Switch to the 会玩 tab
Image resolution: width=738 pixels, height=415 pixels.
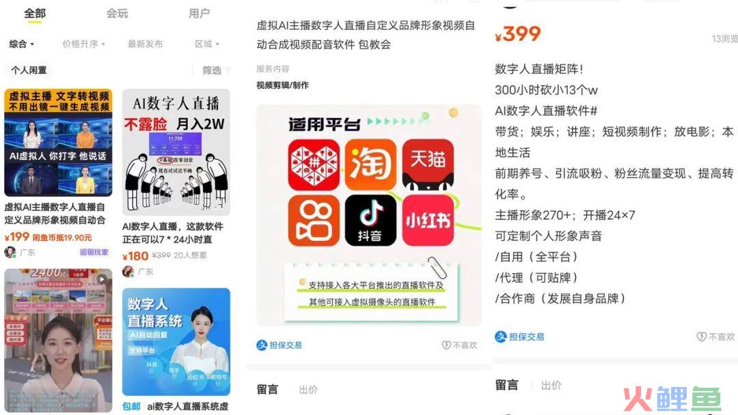coord(118,13)
